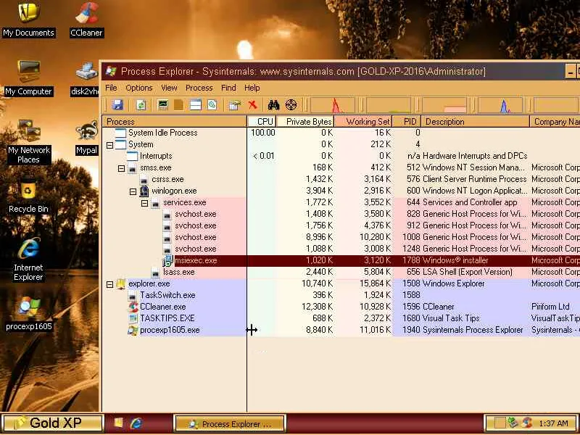The width and height of the screenshot is (580, 435).
Task: Open My Documents desktop icon
Action: tap(28, 20)
